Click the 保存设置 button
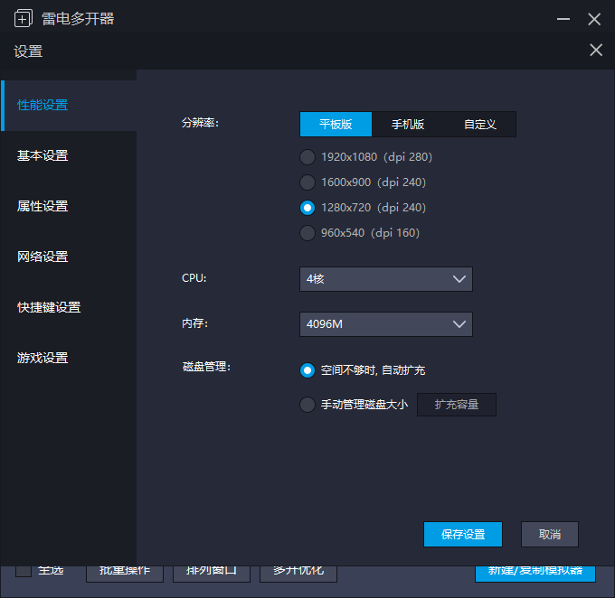This screenshot has width=615, height=598. [x=462, y=534]
